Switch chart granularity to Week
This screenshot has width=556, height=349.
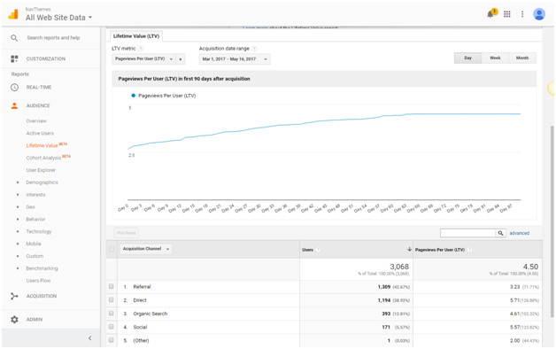(x=495, y=58)
